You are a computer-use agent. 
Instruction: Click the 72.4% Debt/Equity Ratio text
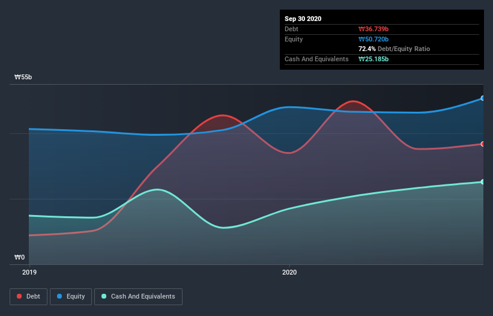pyautogui.click(x=395, y=49)
